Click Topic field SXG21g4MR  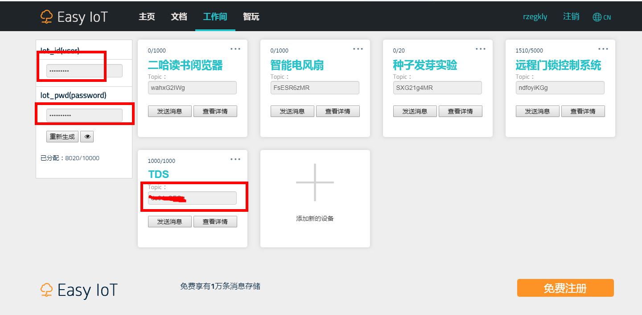pos(437,88)
